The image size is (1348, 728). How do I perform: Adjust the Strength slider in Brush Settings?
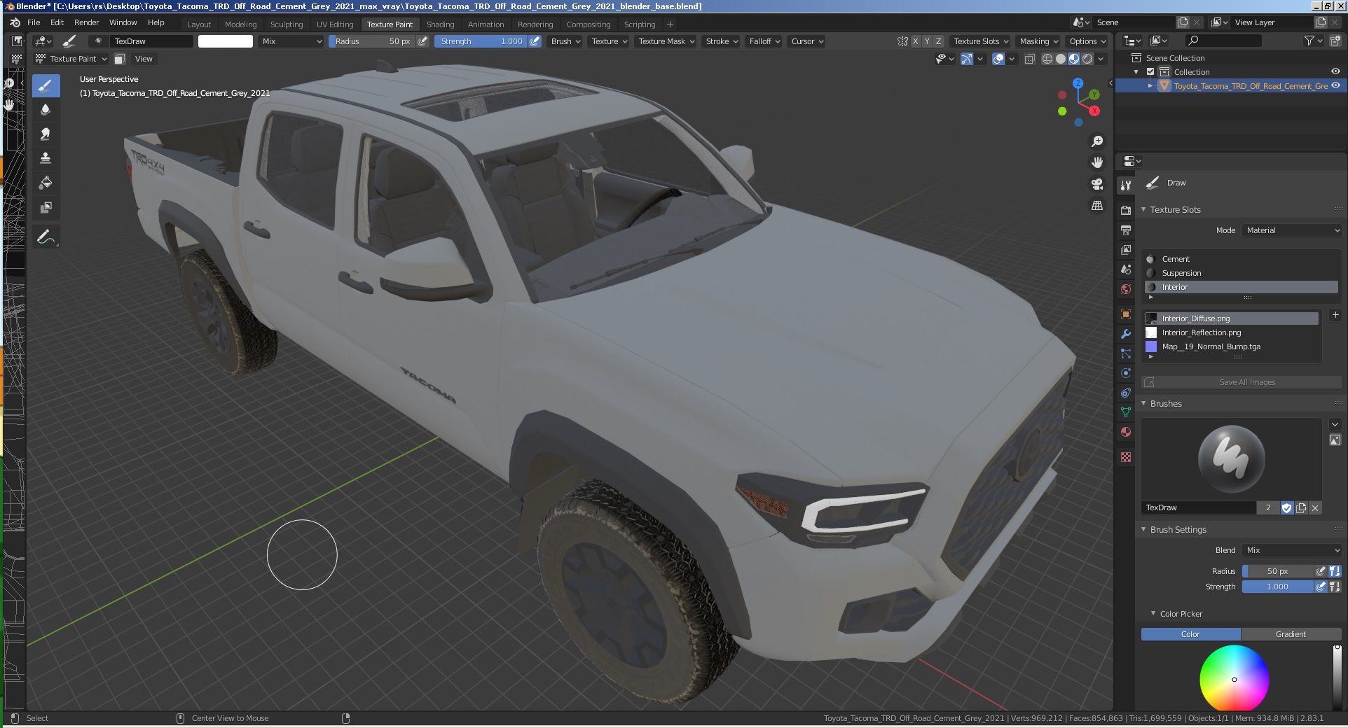click(x=1277, y=587)
